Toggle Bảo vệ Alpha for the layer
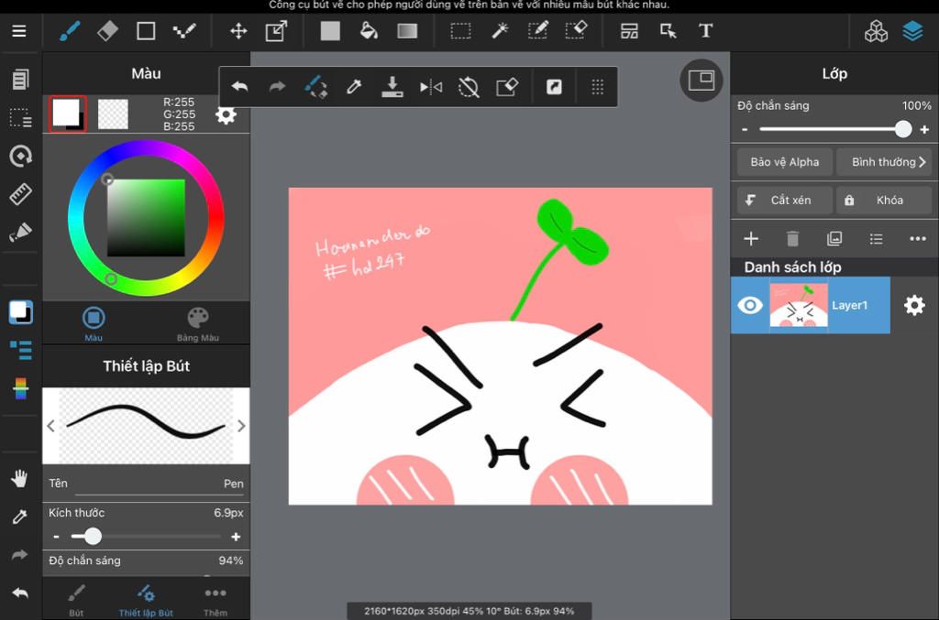939x620 pixels. tap(784, 162)
